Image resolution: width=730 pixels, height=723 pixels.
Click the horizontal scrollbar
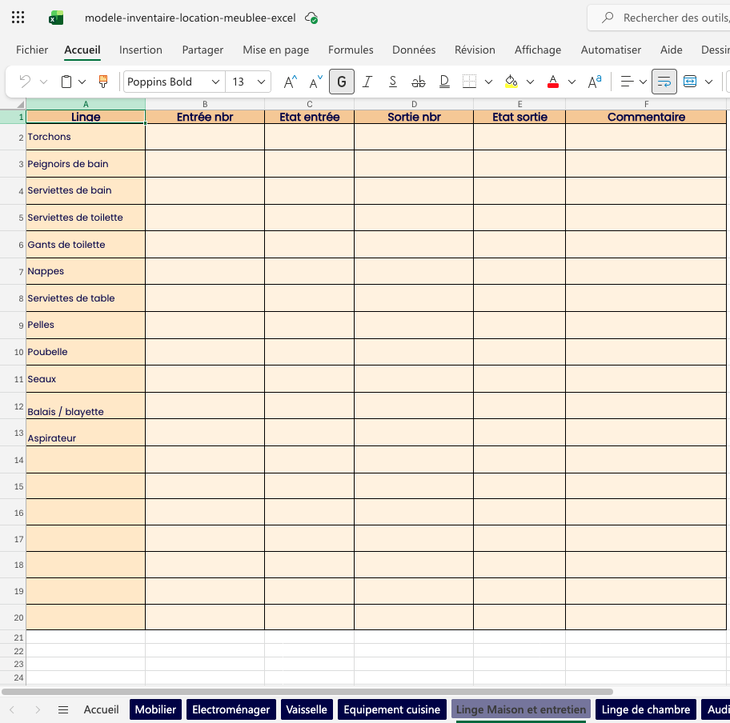click(307, 692)
